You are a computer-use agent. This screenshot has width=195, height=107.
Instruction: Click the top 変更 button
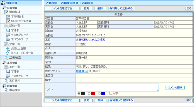86,8
